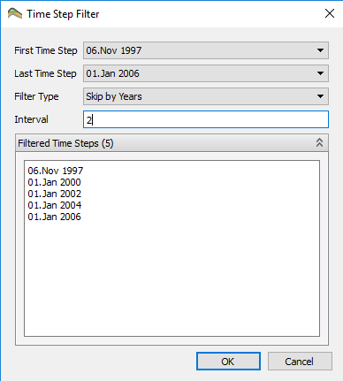Select 01.Jan 2006 in the filtered list
343x381 pixels.
(54, 217)
